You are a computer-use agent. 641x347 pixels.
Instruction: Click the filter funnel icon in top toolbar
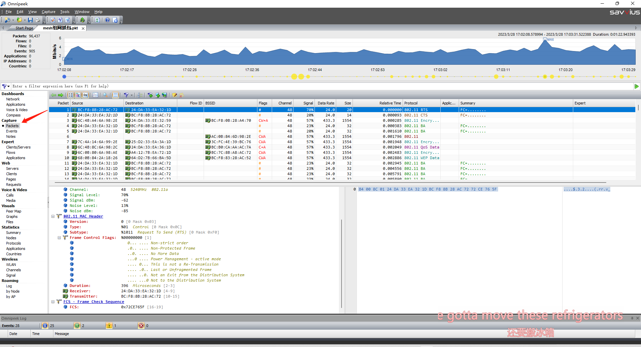tap(60, 20)
